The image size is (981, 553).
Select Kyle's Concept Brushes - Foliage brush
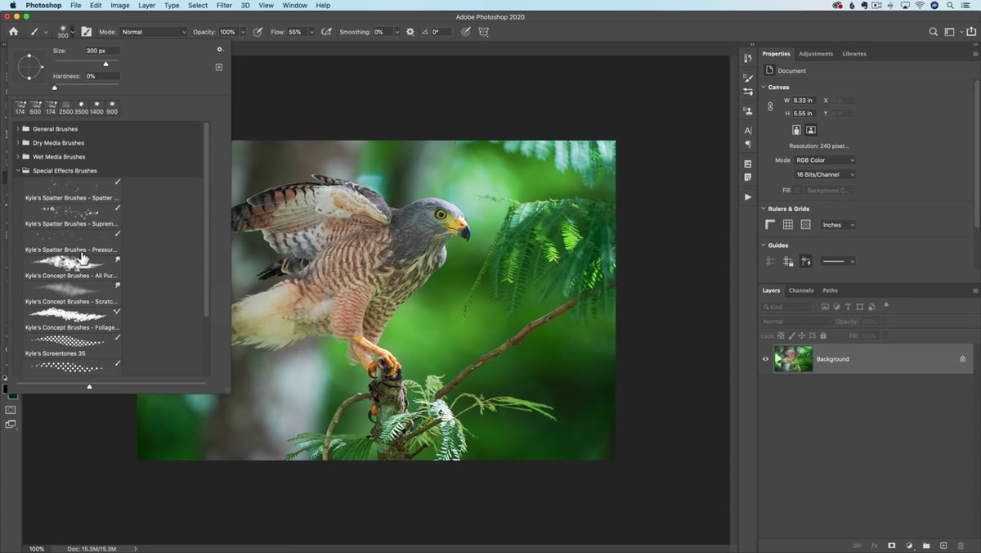click(x=72, y=319)
